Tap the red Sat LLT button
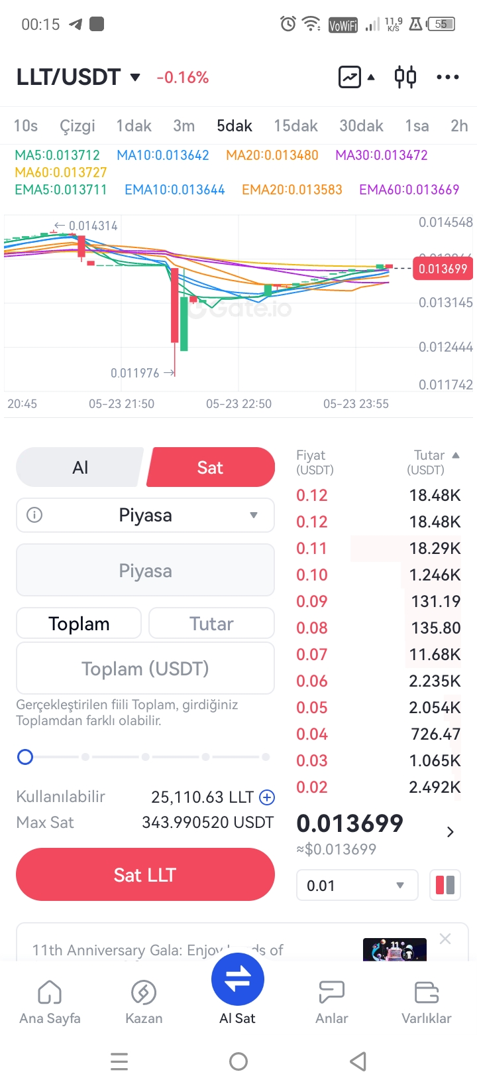Screen dimensions: 477x1088 [x=145, y=874]
